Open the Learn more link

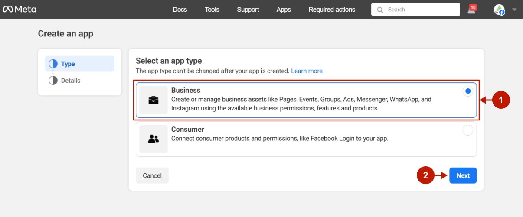pyautogui.click(x=307, y=71)
